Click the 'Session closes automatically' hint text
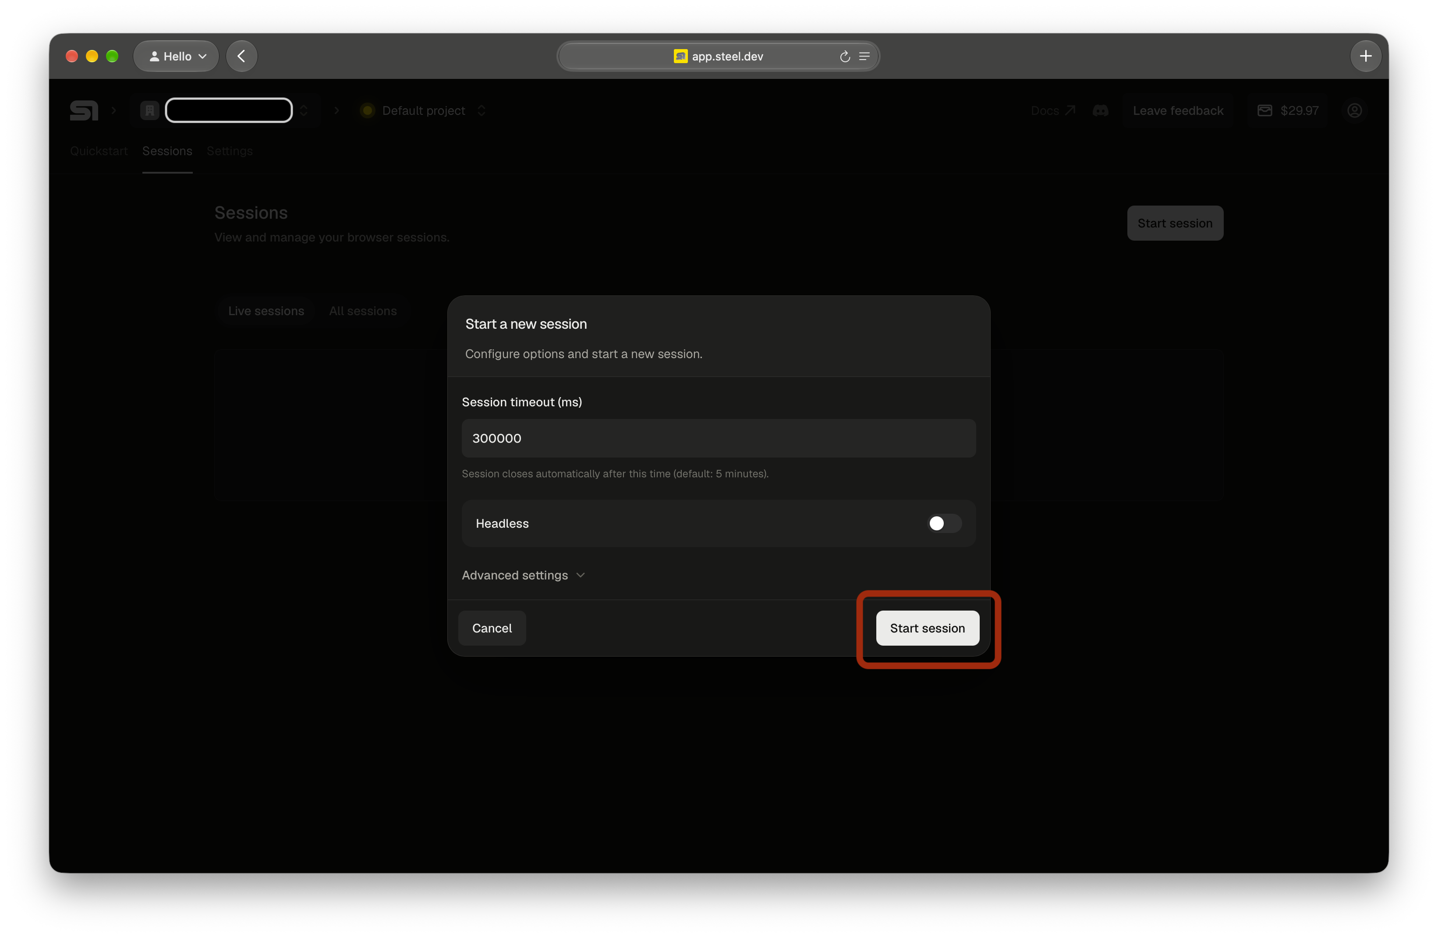This screenshot has height=938, width=1438. (615, 474)
